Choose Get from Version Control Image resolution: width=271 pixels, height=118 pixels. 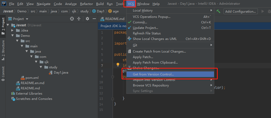(170, 74)
